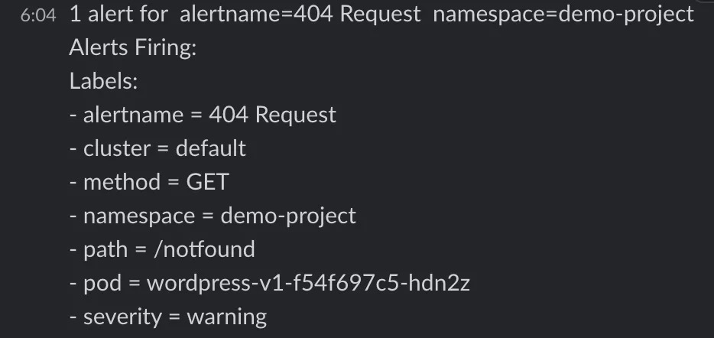Screen dimensions: 714x338
Task: Click the "method" label key
Action: (x=122, y=182)
